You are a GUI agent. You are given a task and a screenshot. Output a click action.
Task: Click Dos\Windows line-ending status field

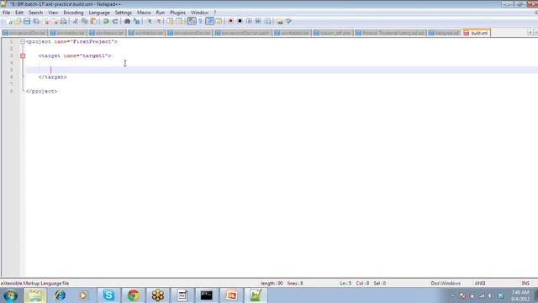click(x=446, y=284)
